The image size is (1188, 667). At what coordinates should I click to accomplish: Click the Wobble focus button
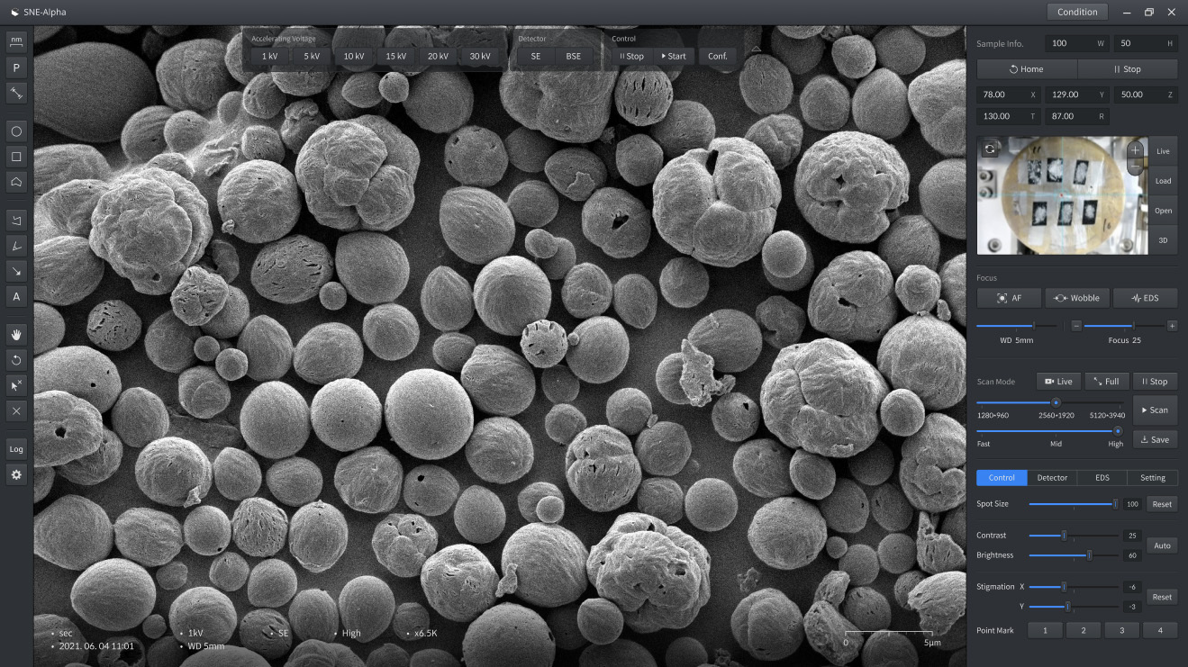click(1077, 298)
